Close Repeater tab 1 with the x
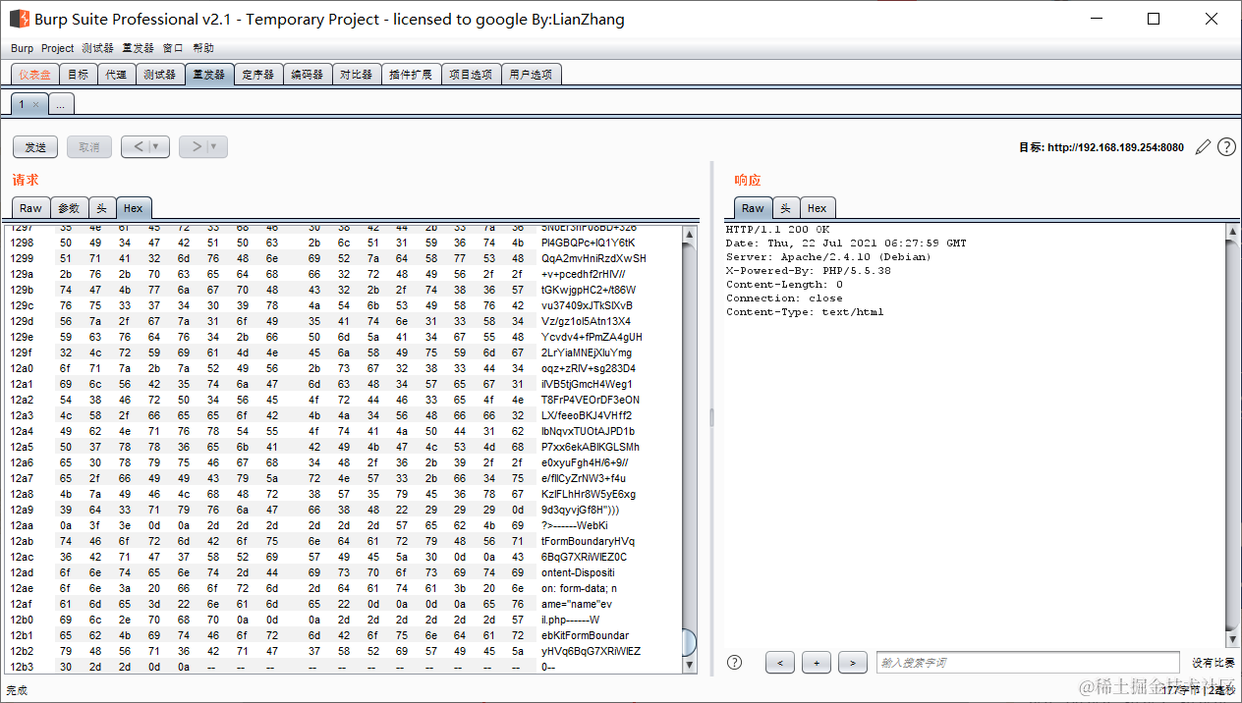The image size is (1242, 703). (x=36, y=104)
